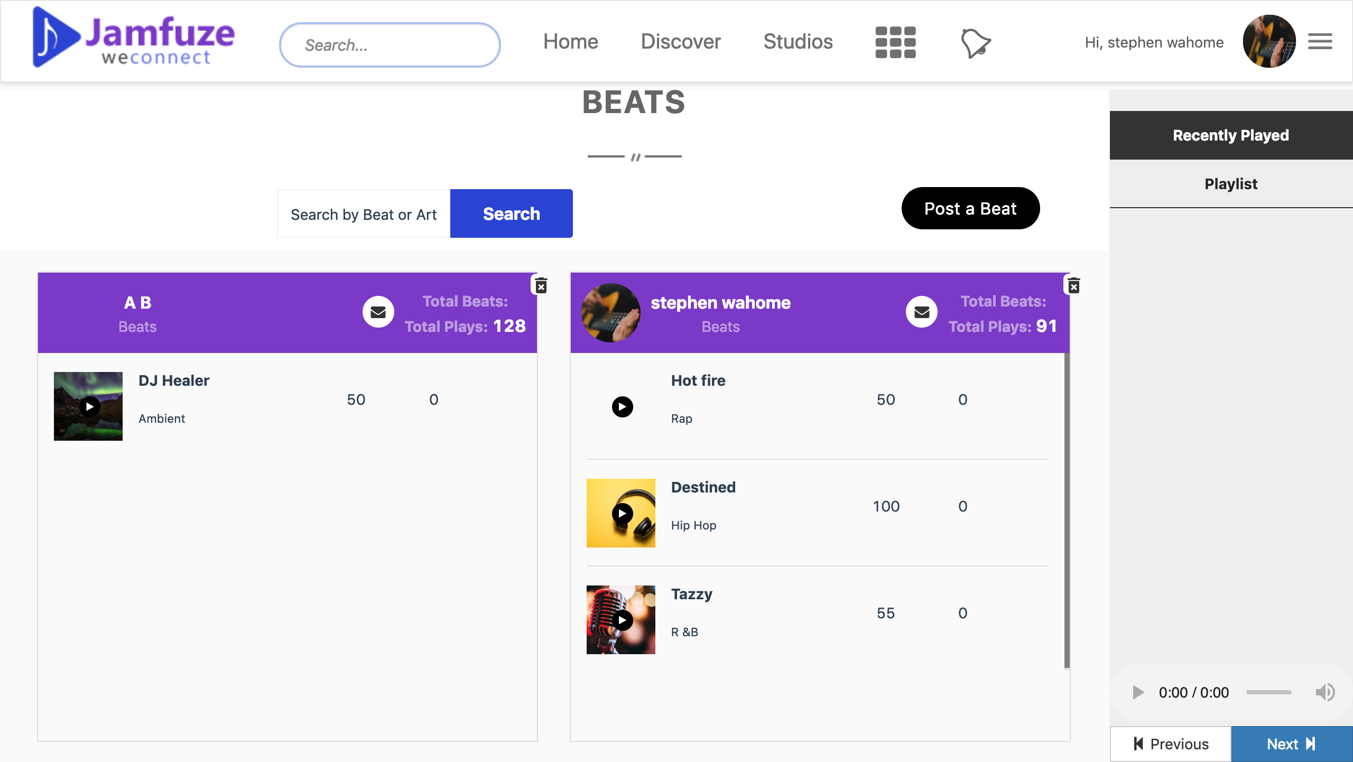This screenshot has width=1353, height=762.
Task: Click the notification bell icon
Action: [x=975, y=43]
